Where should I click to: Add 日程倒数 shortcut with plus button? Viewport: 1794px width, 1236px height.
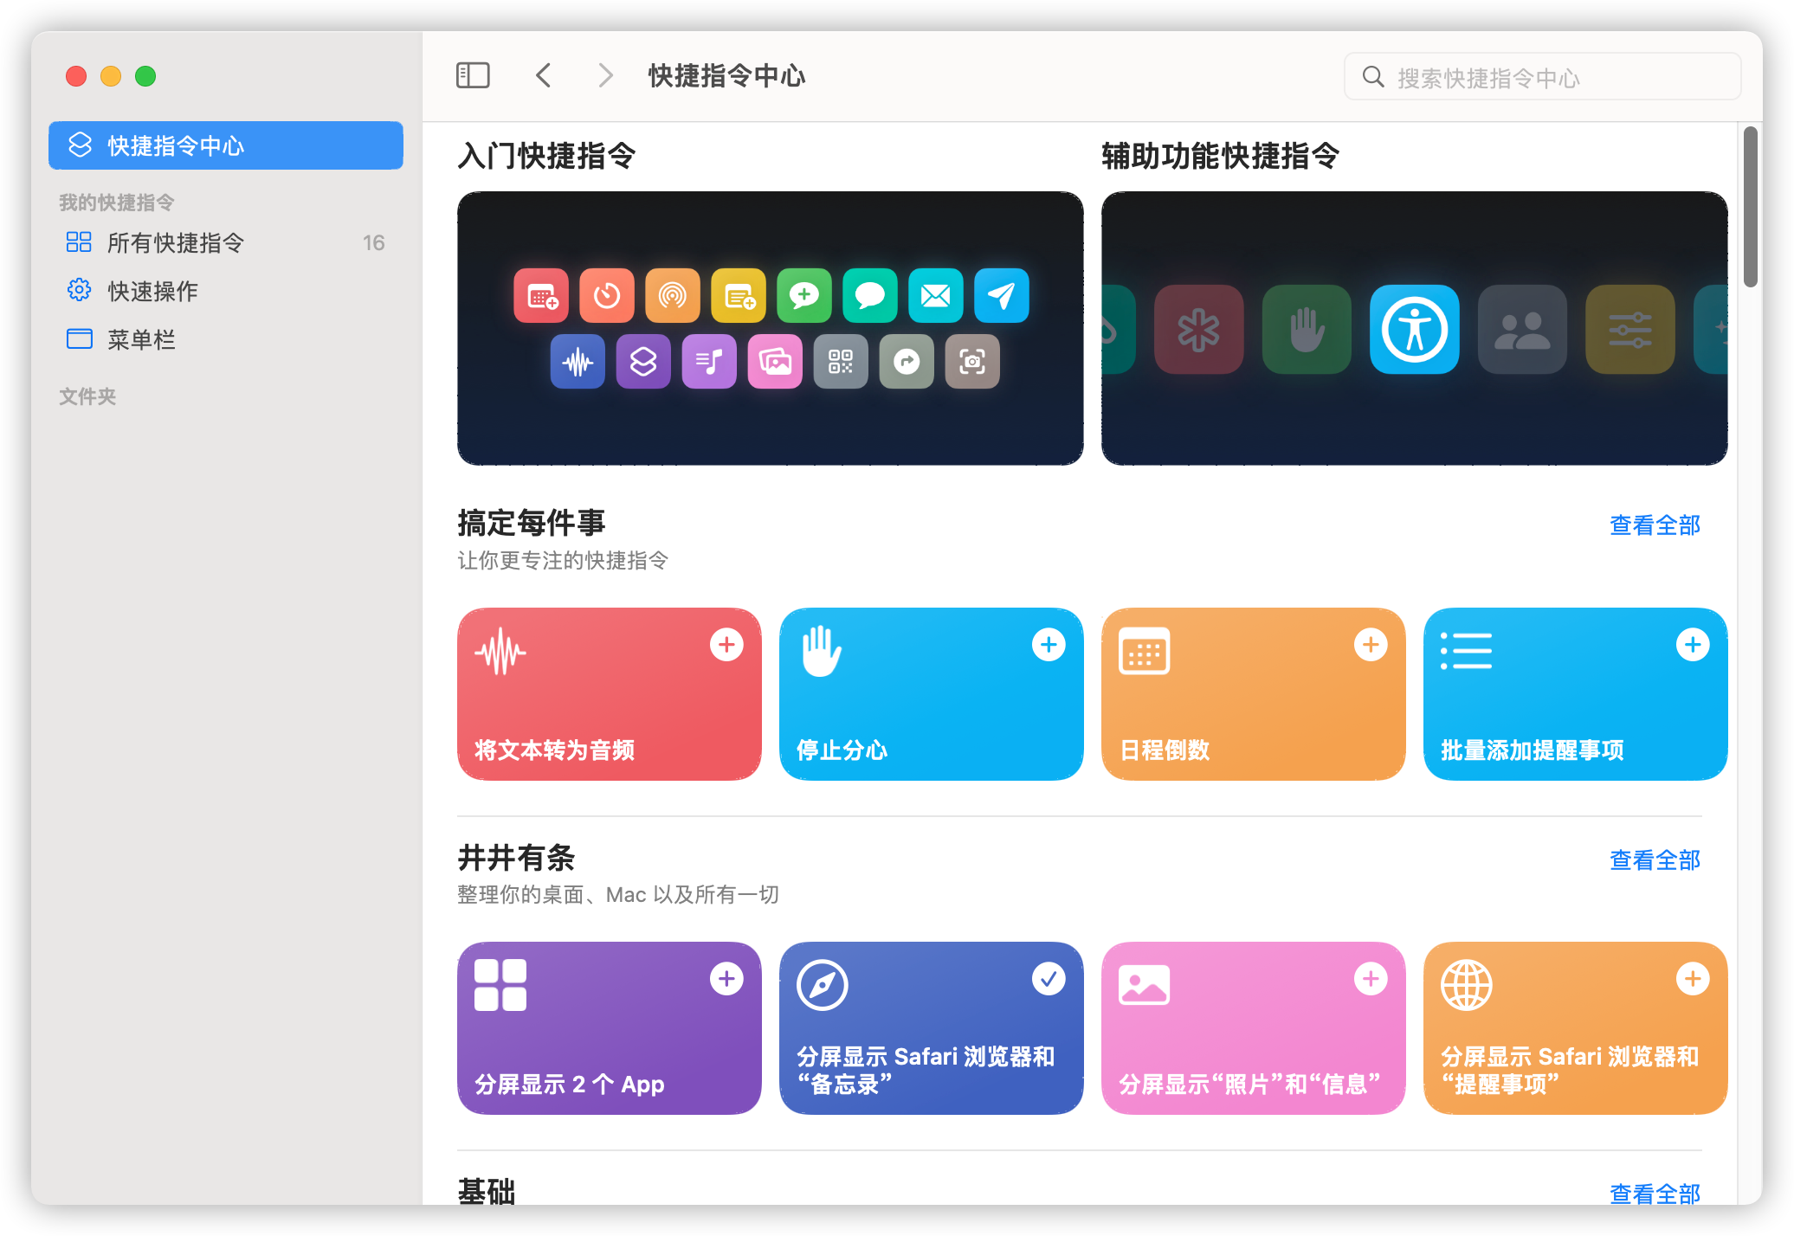pyautogui.click(x=1371, y=645)
